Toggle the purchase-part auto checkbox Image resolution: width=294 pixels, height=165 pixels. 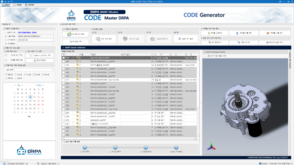(6, 60)
